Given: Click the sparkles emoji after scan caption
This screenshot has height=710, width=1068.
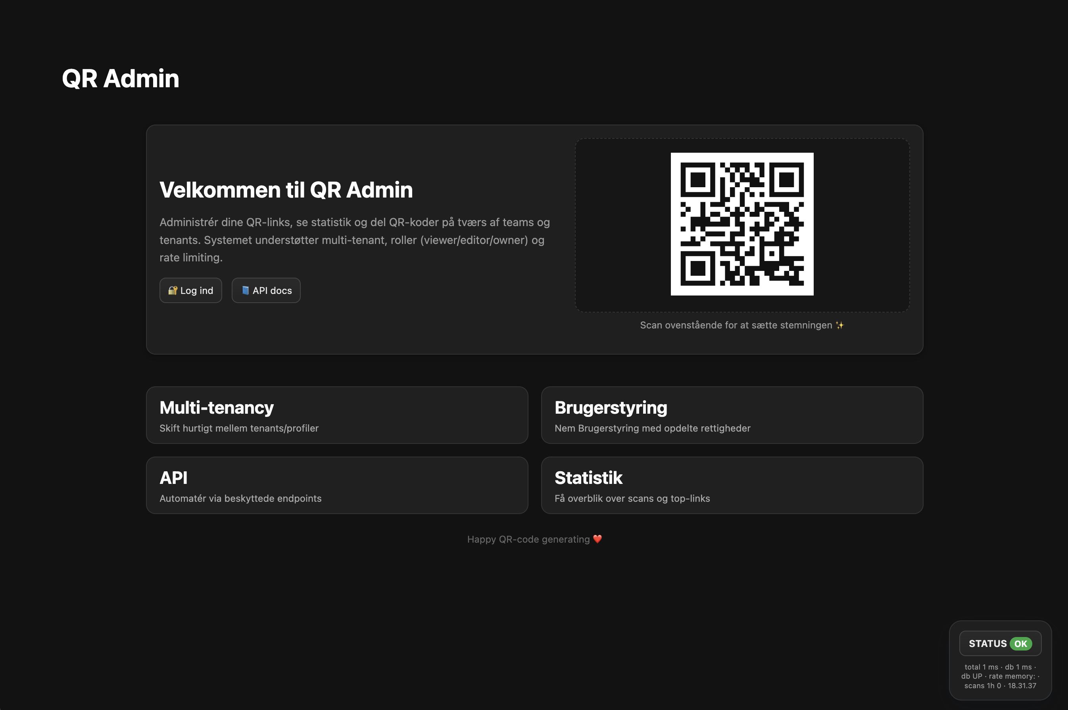Looking at the screenshot, I should [840, 325].
